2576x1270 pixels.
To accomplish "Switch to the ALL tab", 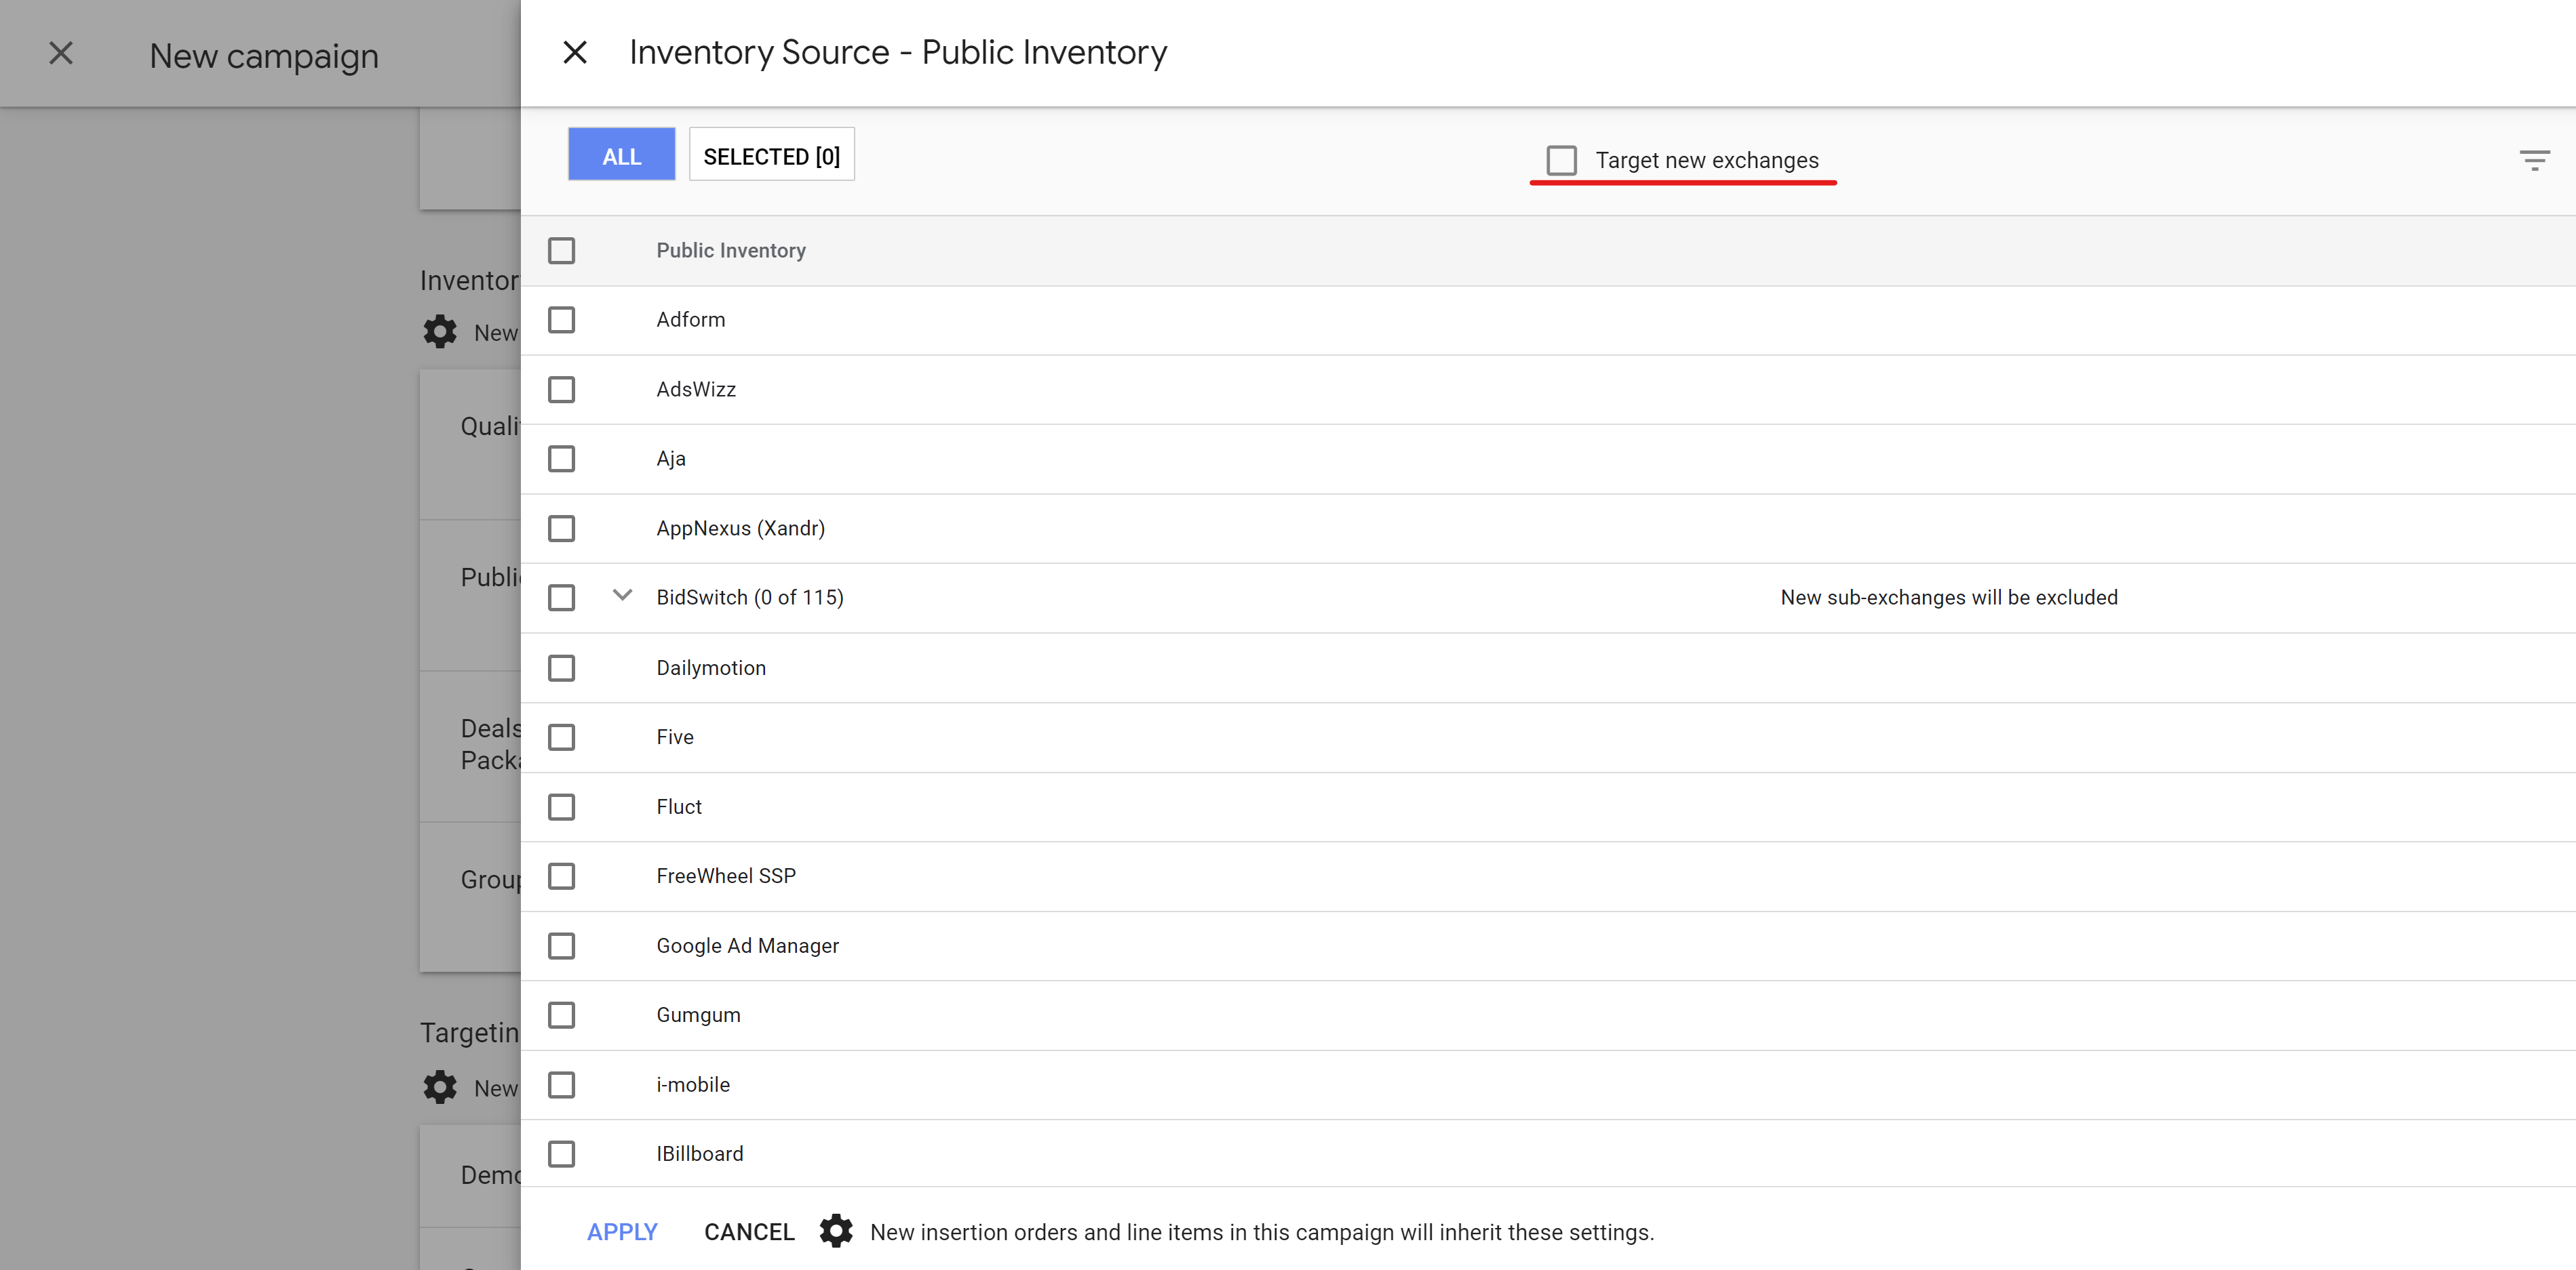I will (621, 155).
